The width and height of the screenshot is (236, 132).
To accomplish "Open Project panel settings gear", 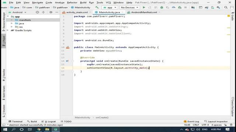I will point(51,12).
